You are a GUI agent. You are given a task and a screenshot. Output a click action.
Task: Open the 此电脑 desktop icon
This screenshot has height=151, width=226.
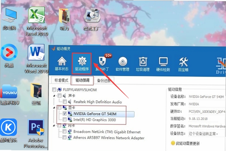click(9, 19)
